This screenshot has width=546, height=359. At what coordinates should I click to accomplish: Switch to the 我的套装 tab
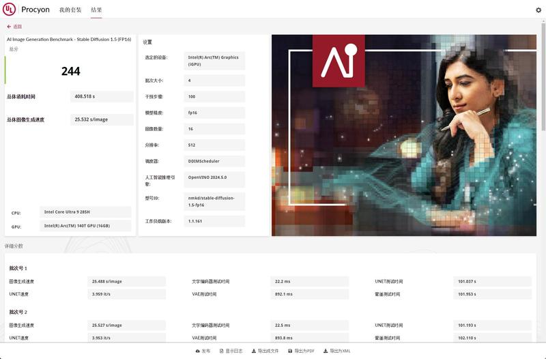70,10
